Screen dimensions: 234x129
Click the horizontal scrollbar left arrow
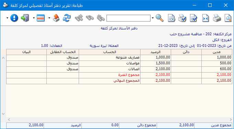(x=9, y=119)
